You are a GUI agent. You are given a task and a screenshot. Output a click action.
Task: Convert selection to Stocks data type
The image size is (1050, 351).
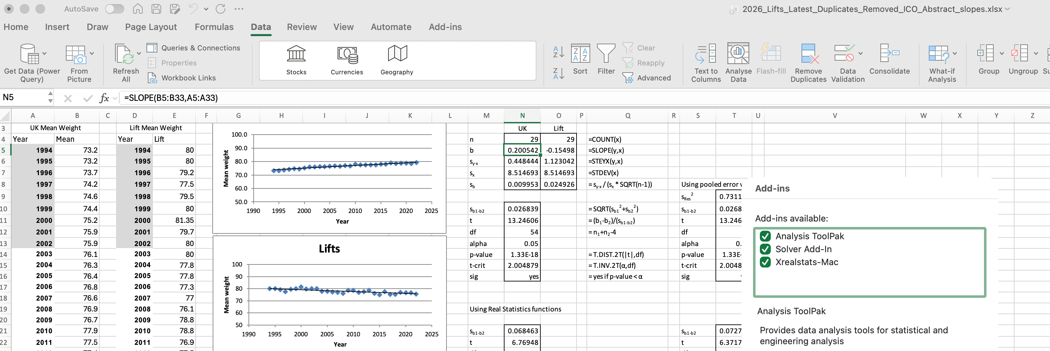[x=296, y=60]
